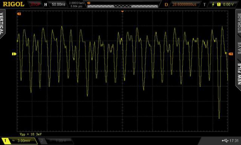Viewport: 241px width, 145px height.
Task: Select the trigger source channel 1 badge
Action: pos(219,5)
